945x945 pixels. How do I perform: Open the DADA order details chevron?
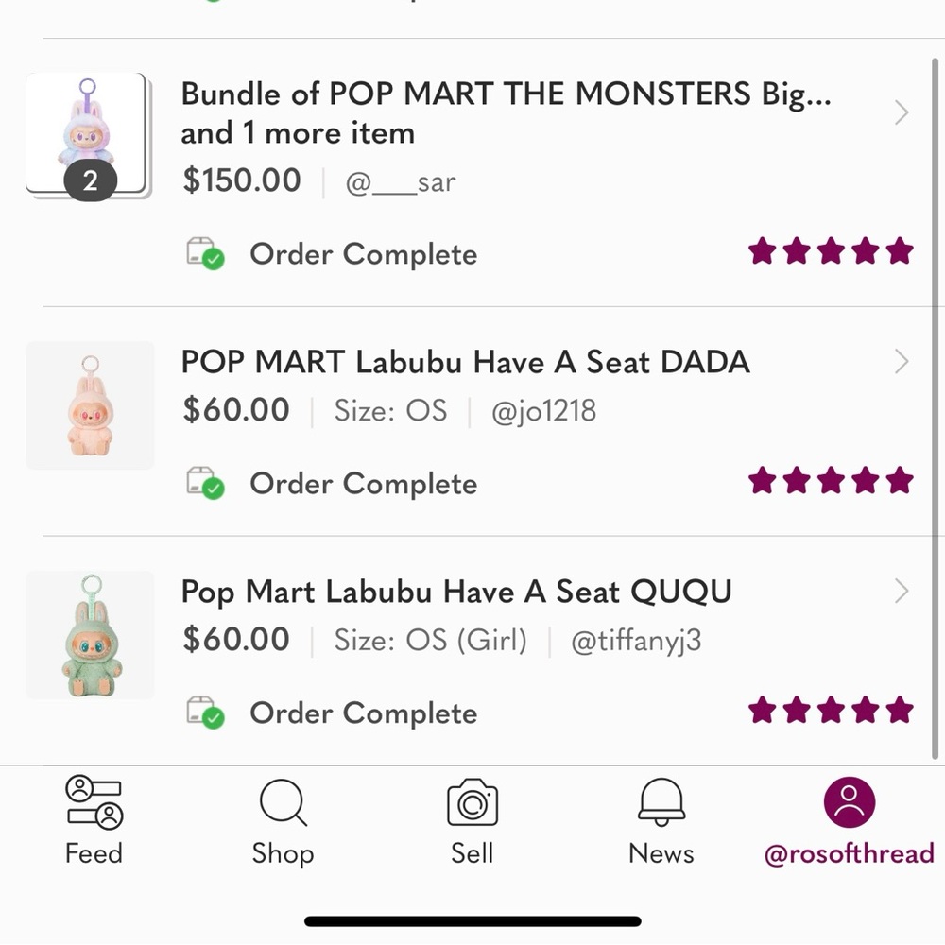(x=901, y=361)
